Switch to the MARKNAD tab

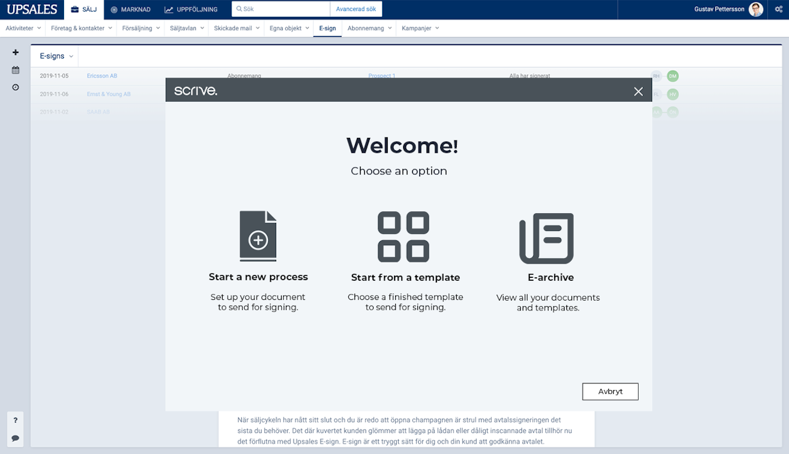[x=130, y=9]
